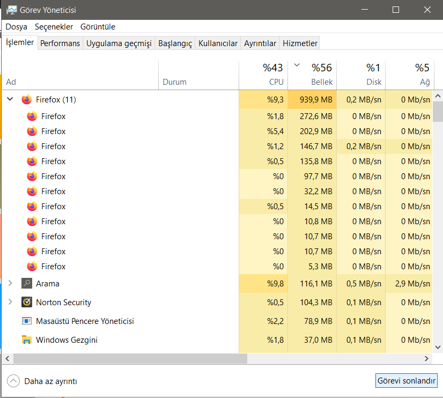Click icon of Firefox process using 272,6 MB
This screenshot has height=398, width=443.
click(x=32, y=116)
